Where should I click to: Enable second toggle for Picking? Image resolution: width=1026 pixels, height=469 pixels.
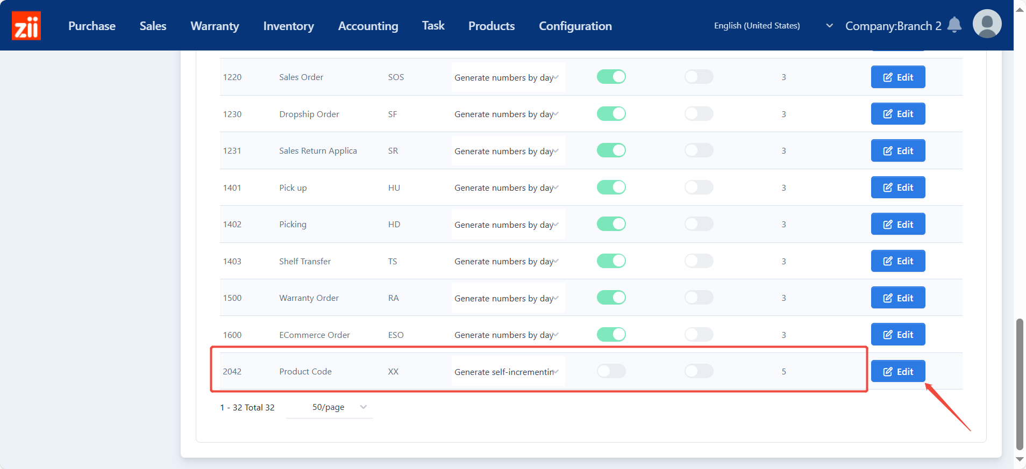pos(699,224)
